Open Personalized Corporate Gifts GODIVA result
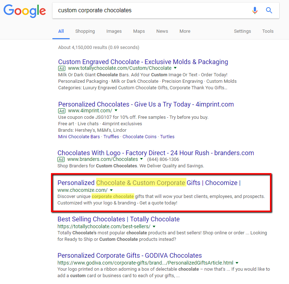This screenshot has height=284, width=289. click(130, 256)
